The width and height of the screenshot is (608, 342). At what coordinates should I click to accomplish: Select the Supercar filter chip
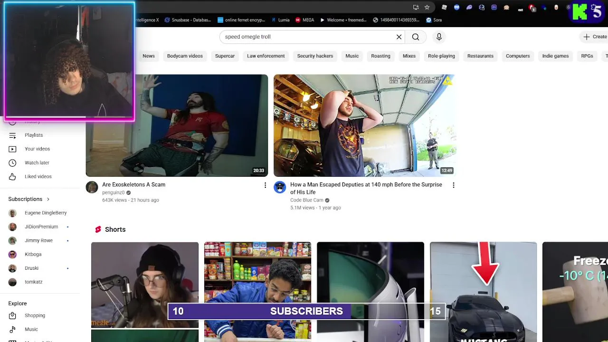(x=225, y=56)
